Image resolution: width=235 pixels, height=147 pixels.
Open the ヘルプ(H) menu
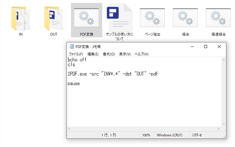(141, 54)
